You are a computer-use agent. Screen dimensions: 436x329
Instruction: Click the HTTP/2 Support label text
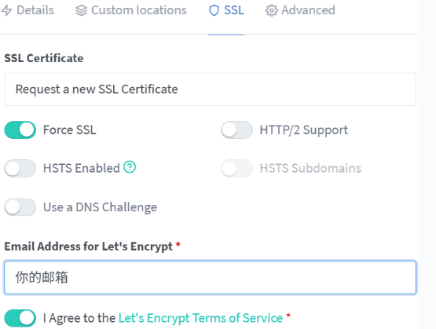pos(304,130)
